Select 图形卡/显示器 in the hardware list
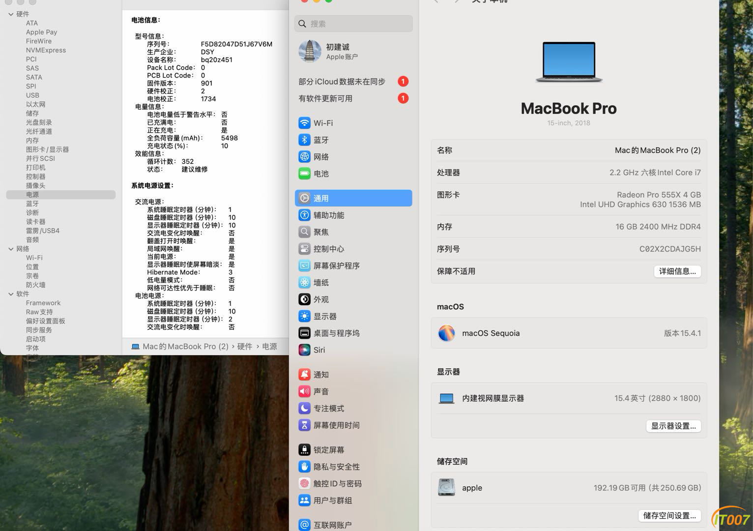Image resolution: width=753 pixels, height=531 pixels. 47,149
